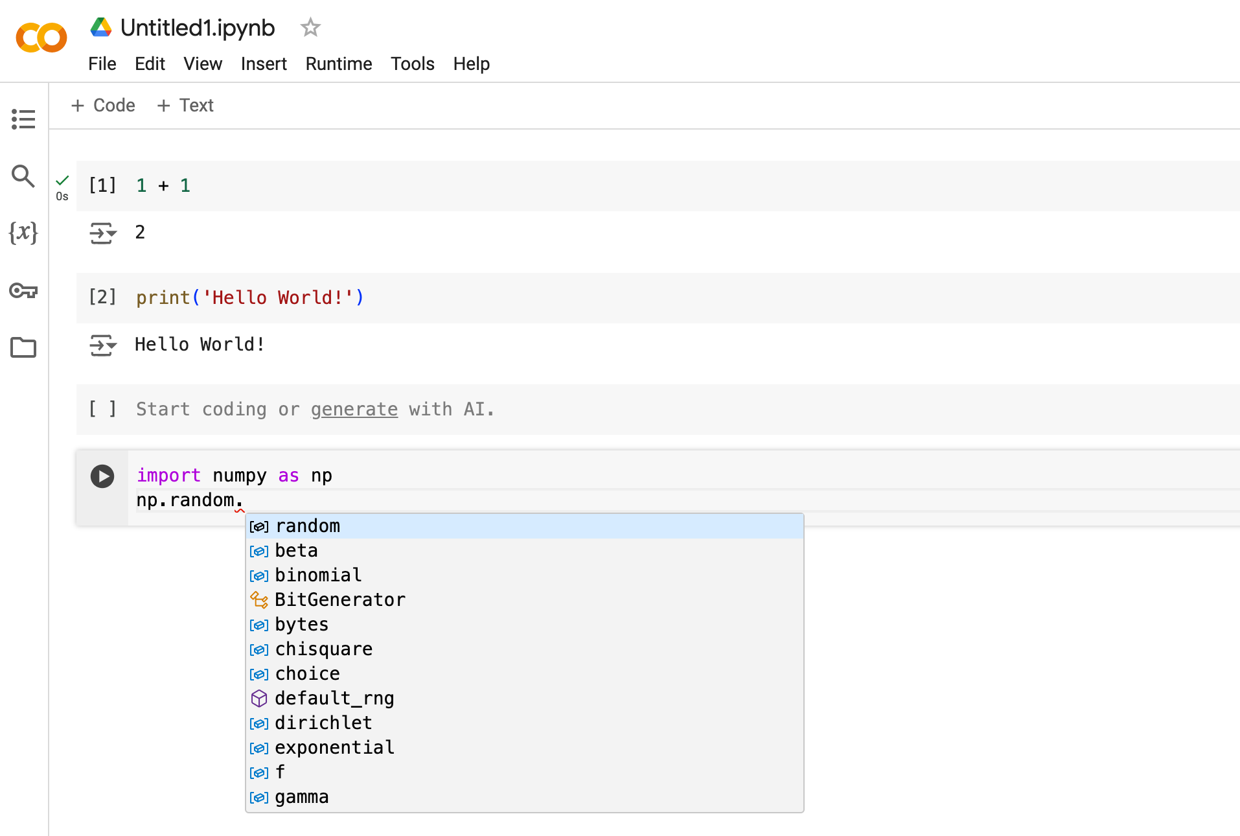Open the Runtime menu
This screenshot has width=1240, height=836.
[x=339, y=64]
